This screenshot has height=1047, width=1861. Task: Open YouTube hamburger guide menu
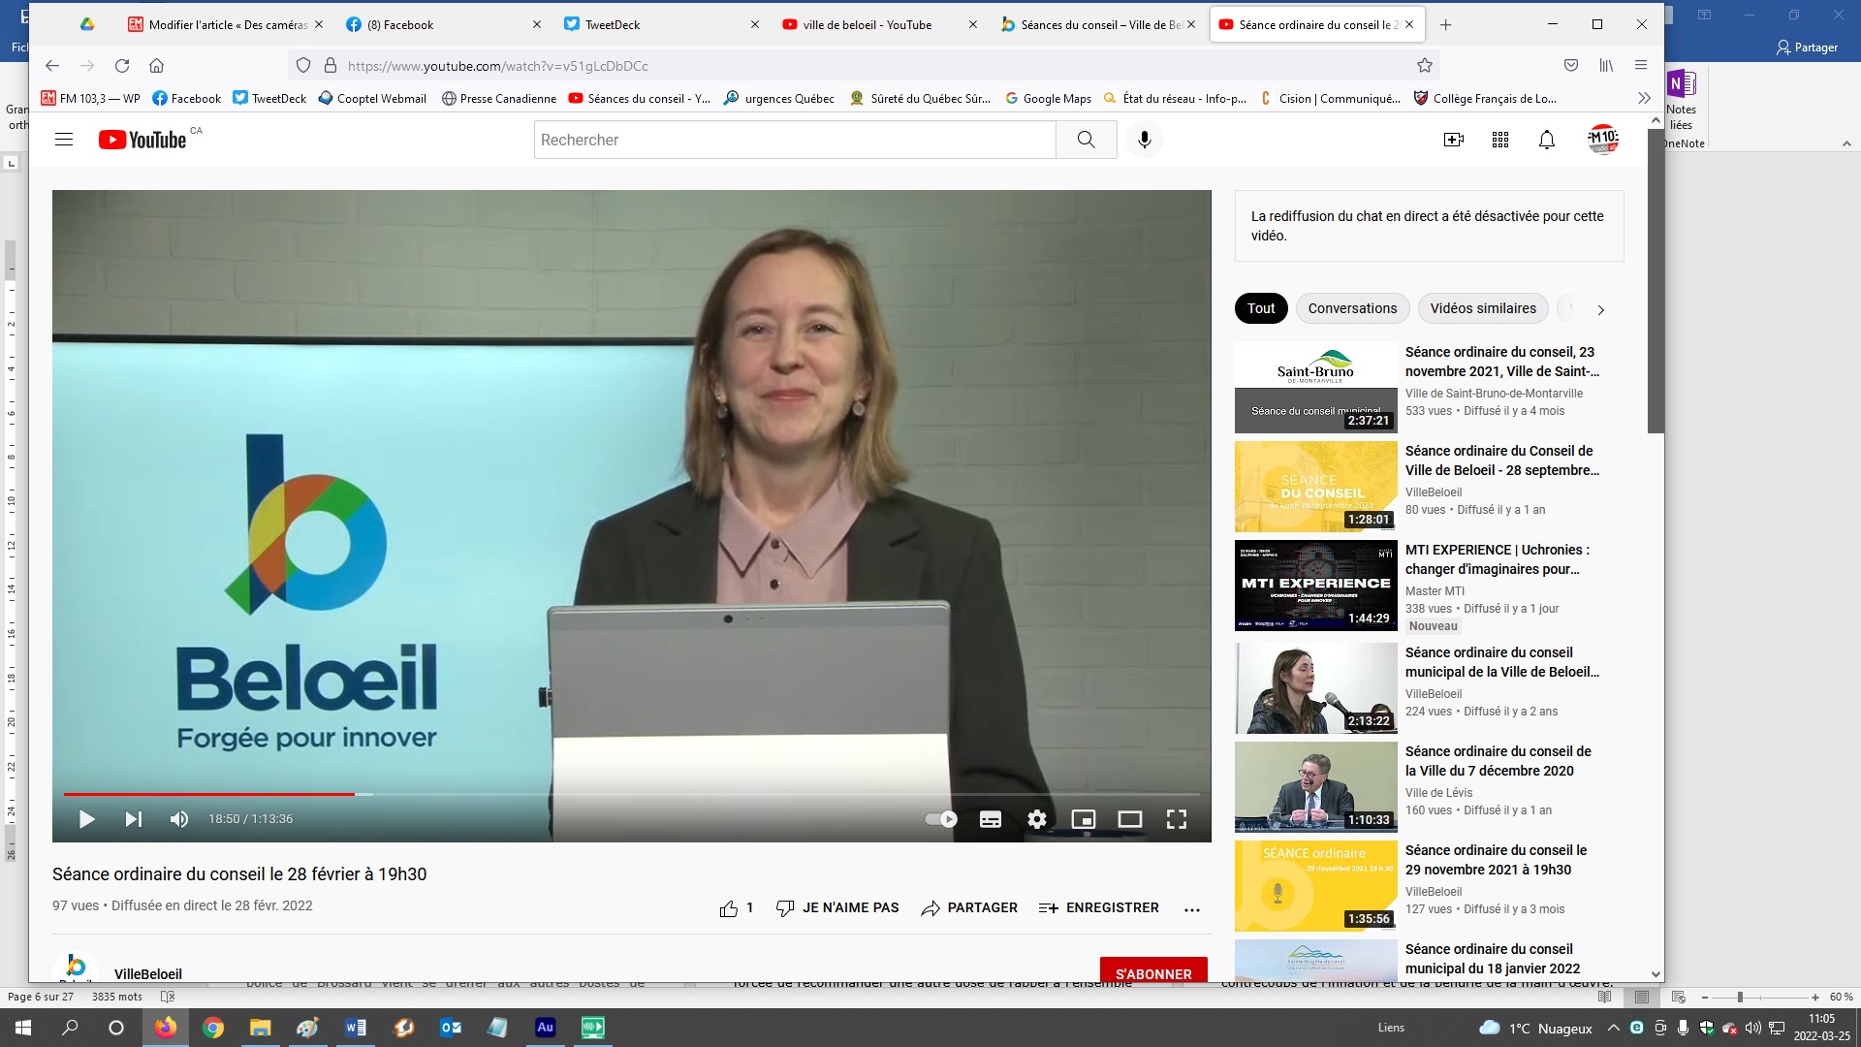pyautogui.click(x=64, y=140)
